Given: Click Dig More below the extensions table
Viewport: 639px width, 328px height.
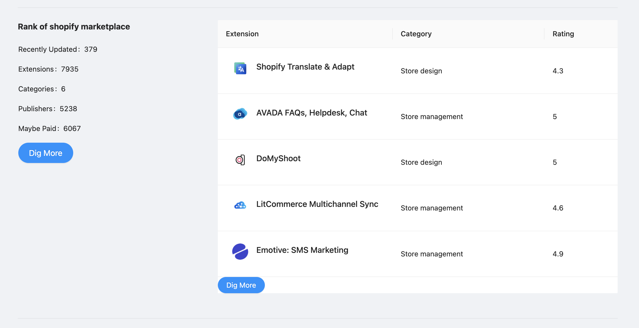Looking at the screenshot, I should 241,285.
